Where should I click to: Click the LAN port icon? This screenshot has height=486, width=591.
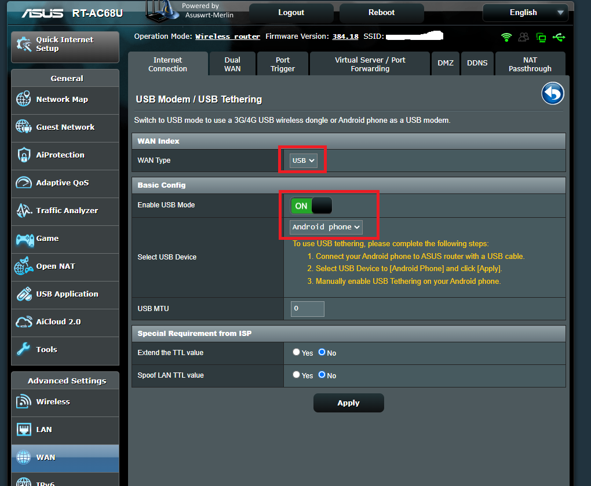point(24,429)
